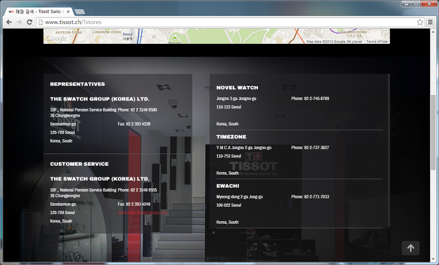
Task: Click the scroll-to-top arrow button
Action: (x=411, y=248)
